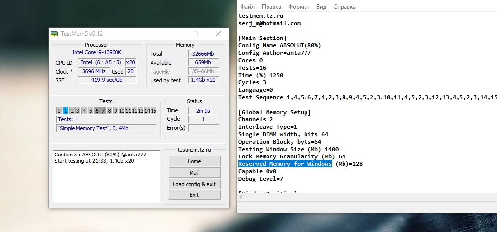Click the Capable=0x0 line
Image resolution: width=497 pixels, height=232 pixels.
coord(257,171)
